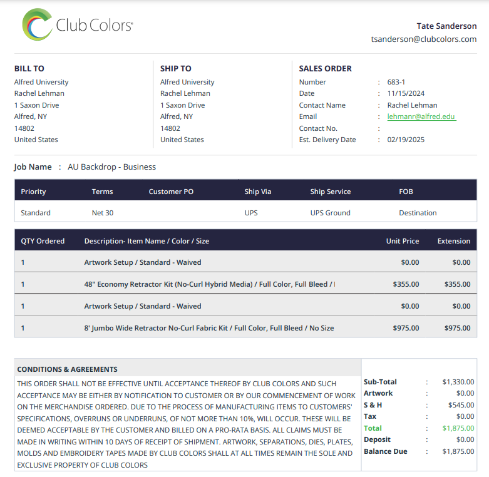
Task: Click the green Total amount $1,875.00
Action: pyautogui.click(x=458, y=428)
